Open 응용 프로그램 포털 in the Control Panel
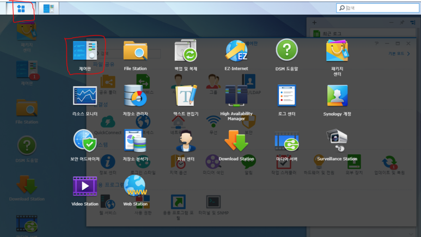The width and height of the screenshot is (421, 237). [x=178, y=208]
